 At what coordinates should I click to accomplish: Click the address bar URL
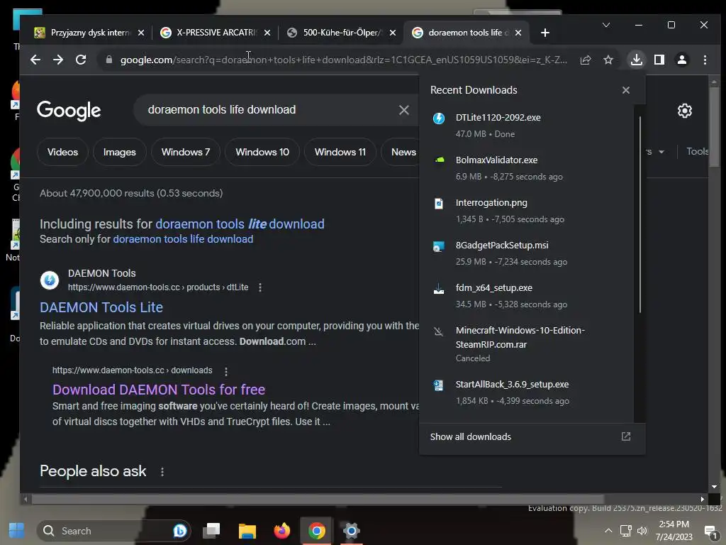[x=343, y=60]
